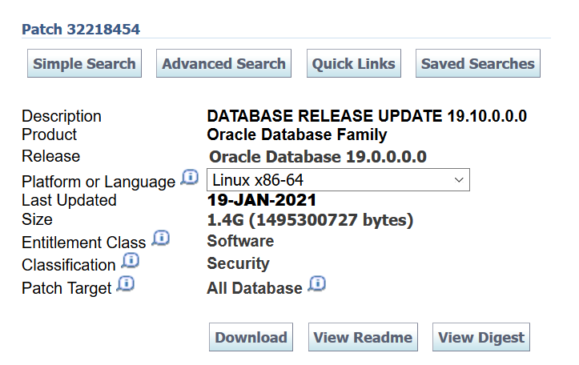Image resolution: width=579 pixels, height=365 pixels.
Task: Click the info icon after All Database
Action: [317, 284]
